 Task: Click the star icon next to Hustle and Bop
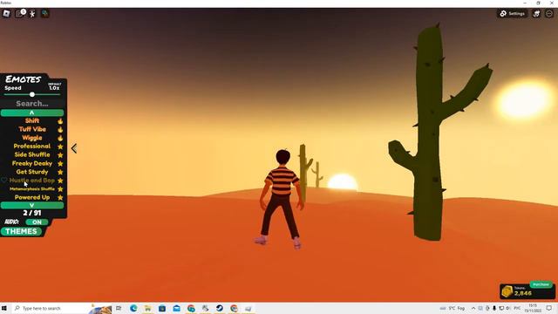tap(60, 181)
